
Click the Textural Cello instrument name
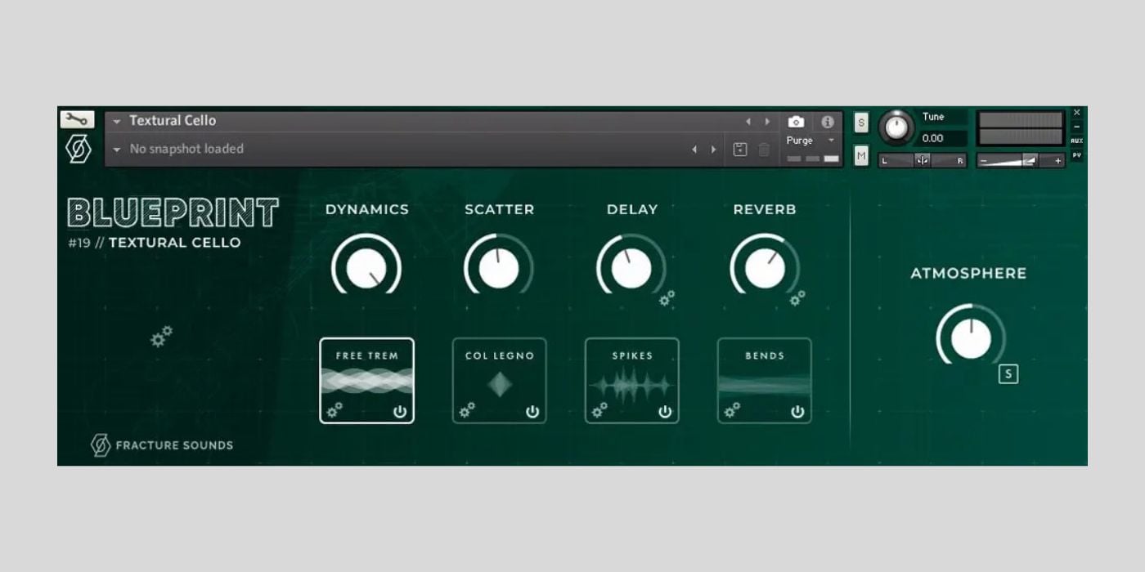[173, 121]
